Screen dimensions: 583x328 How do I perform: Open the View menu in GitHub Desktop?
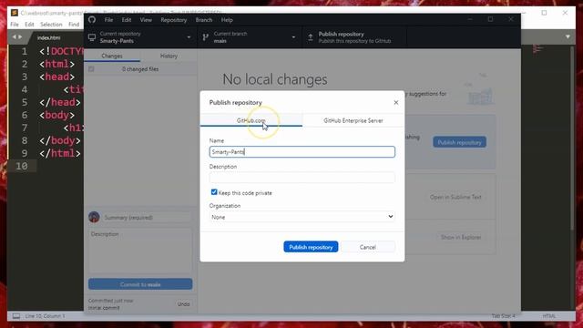pyautogui.click(x=146, y=20)
